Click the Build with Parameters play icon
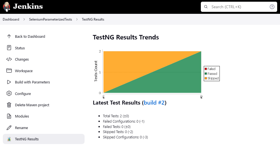 point(9,82)
